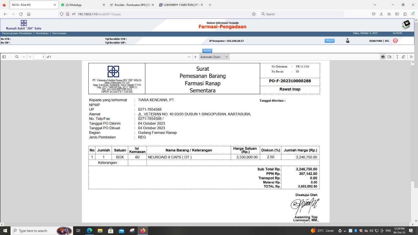Click the total amount 3,603,892.50

307,186
